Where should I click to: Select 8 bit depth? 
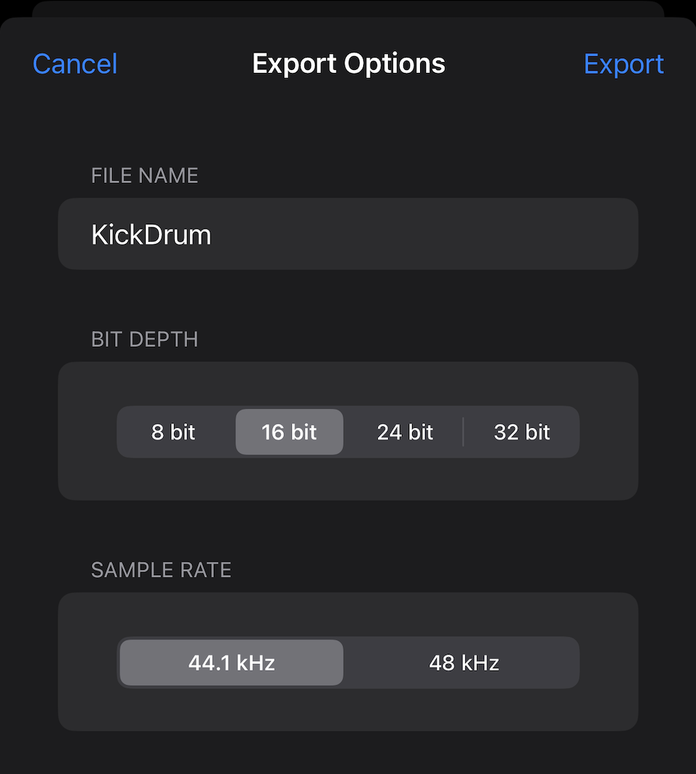pos(174,432)
